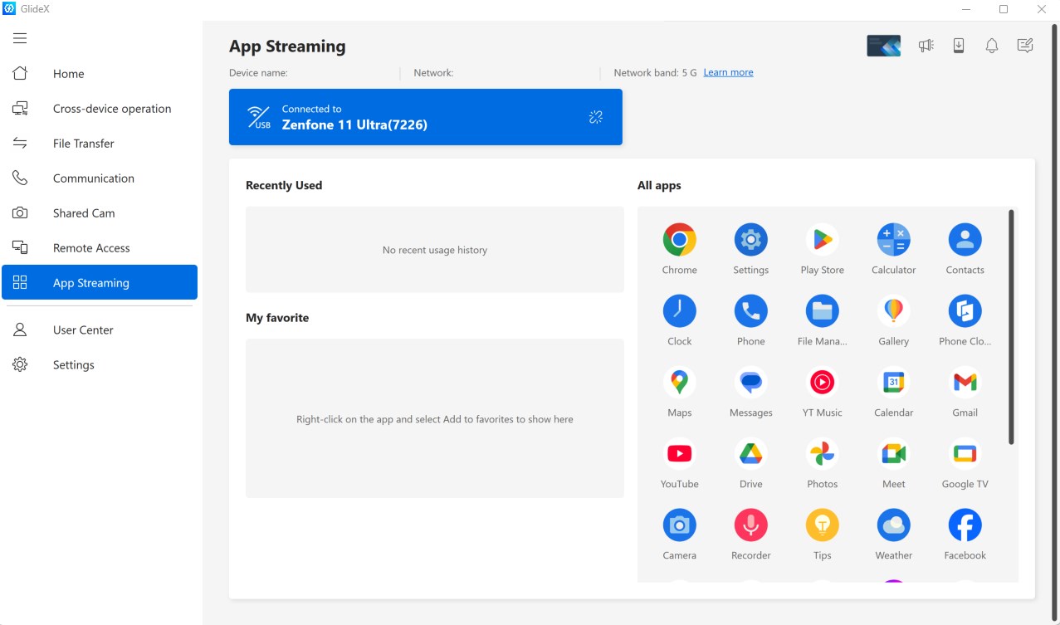
Task: Open Facebook from the app grid
Action: (x=964, y=525)
